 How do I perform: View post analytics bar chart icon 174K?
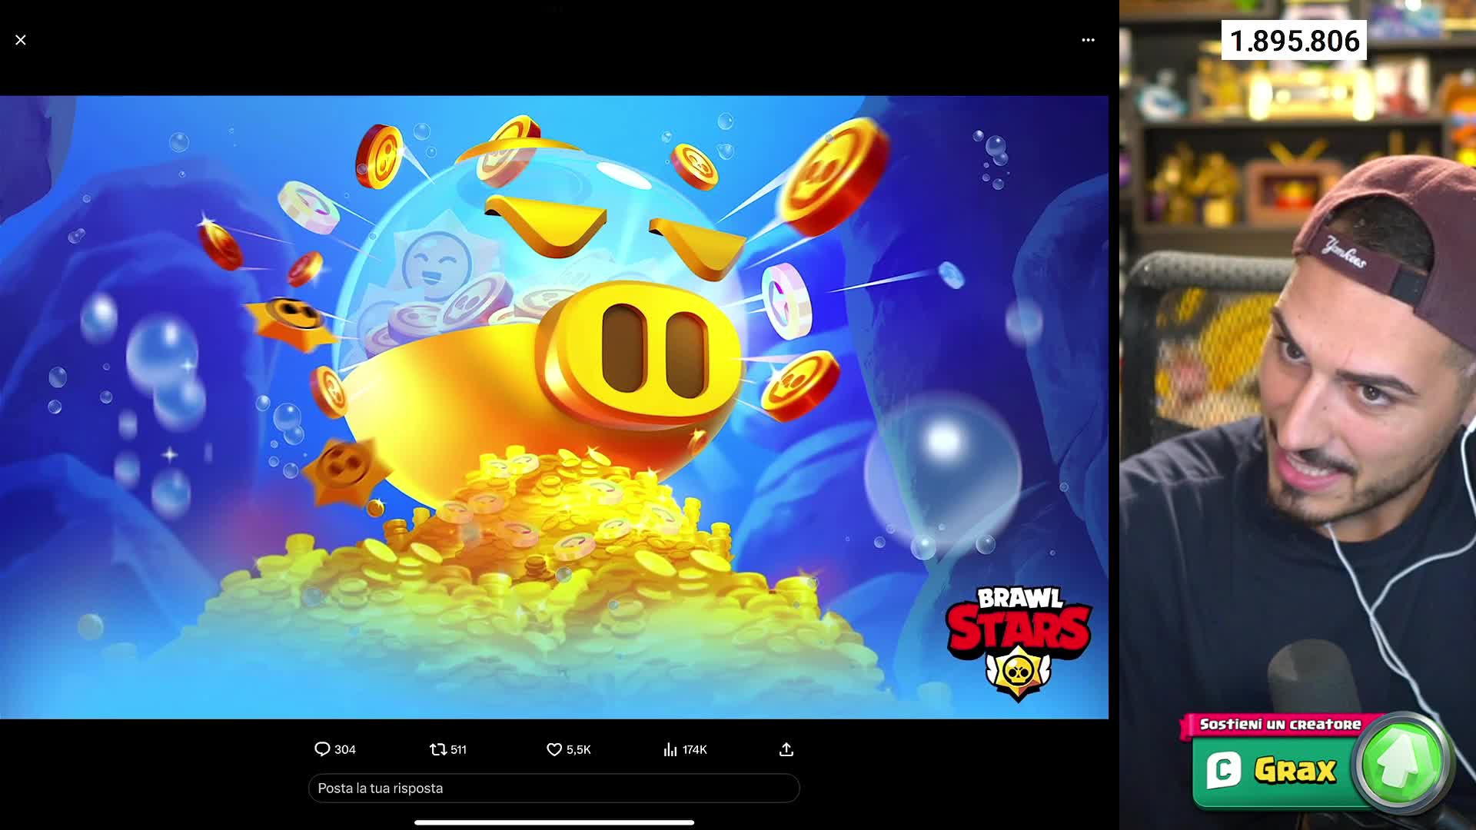pos(685,749)
